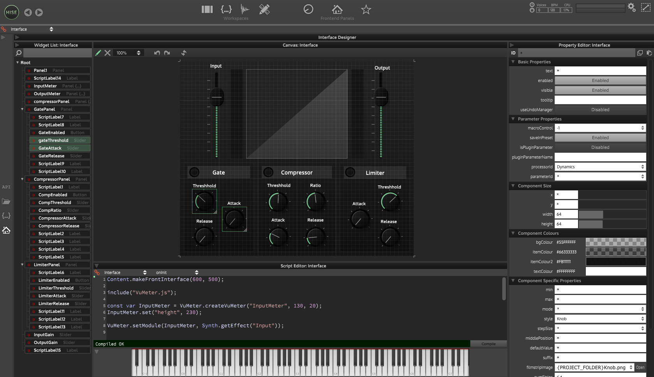654x377 pixels.
Task: Toggle the Compressor enable button on canvas
Action: pyautogui.click(x=268, y=172)
